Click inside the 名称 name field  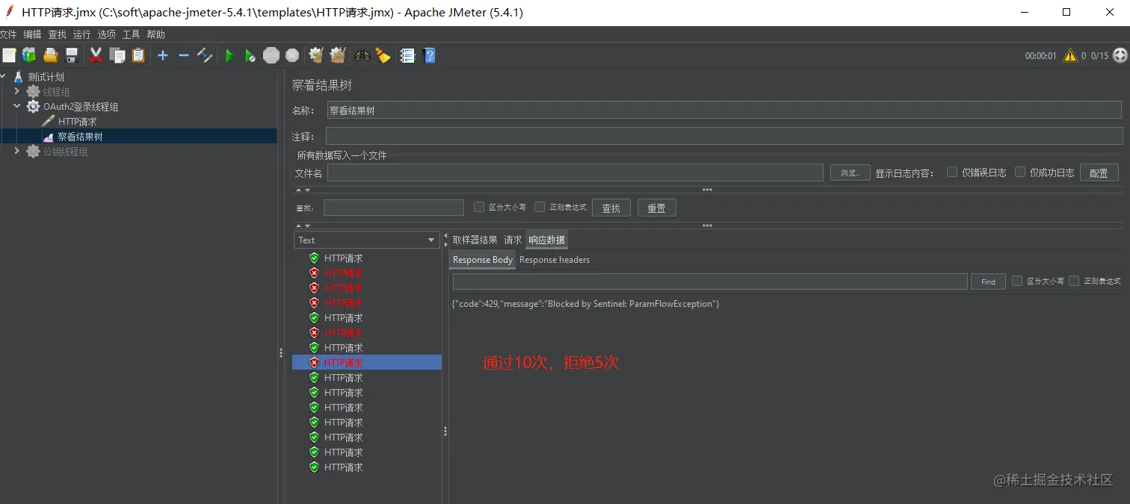(724, 110)
